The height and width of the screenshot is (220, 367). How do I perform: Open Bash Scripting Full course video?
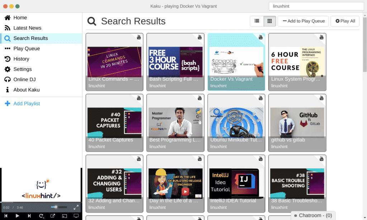175,62
